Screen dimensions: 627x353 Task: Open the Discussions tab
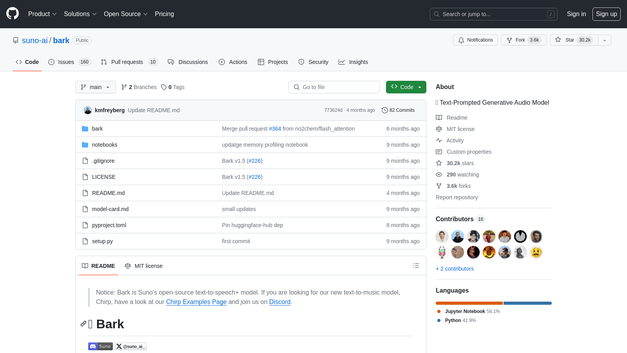click(x=188, y=62)
